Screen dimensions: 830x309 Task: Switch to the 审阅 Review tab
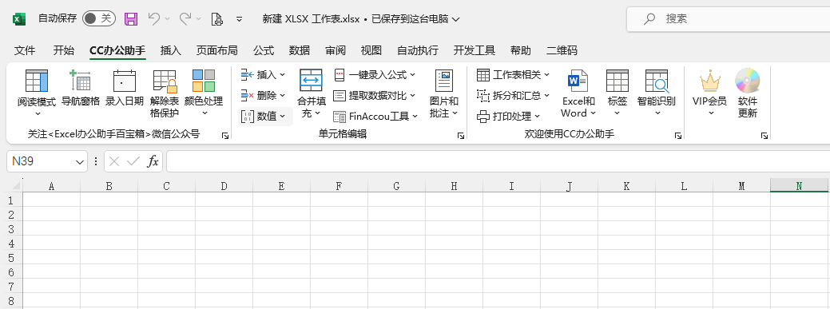[x=335, y=50]
